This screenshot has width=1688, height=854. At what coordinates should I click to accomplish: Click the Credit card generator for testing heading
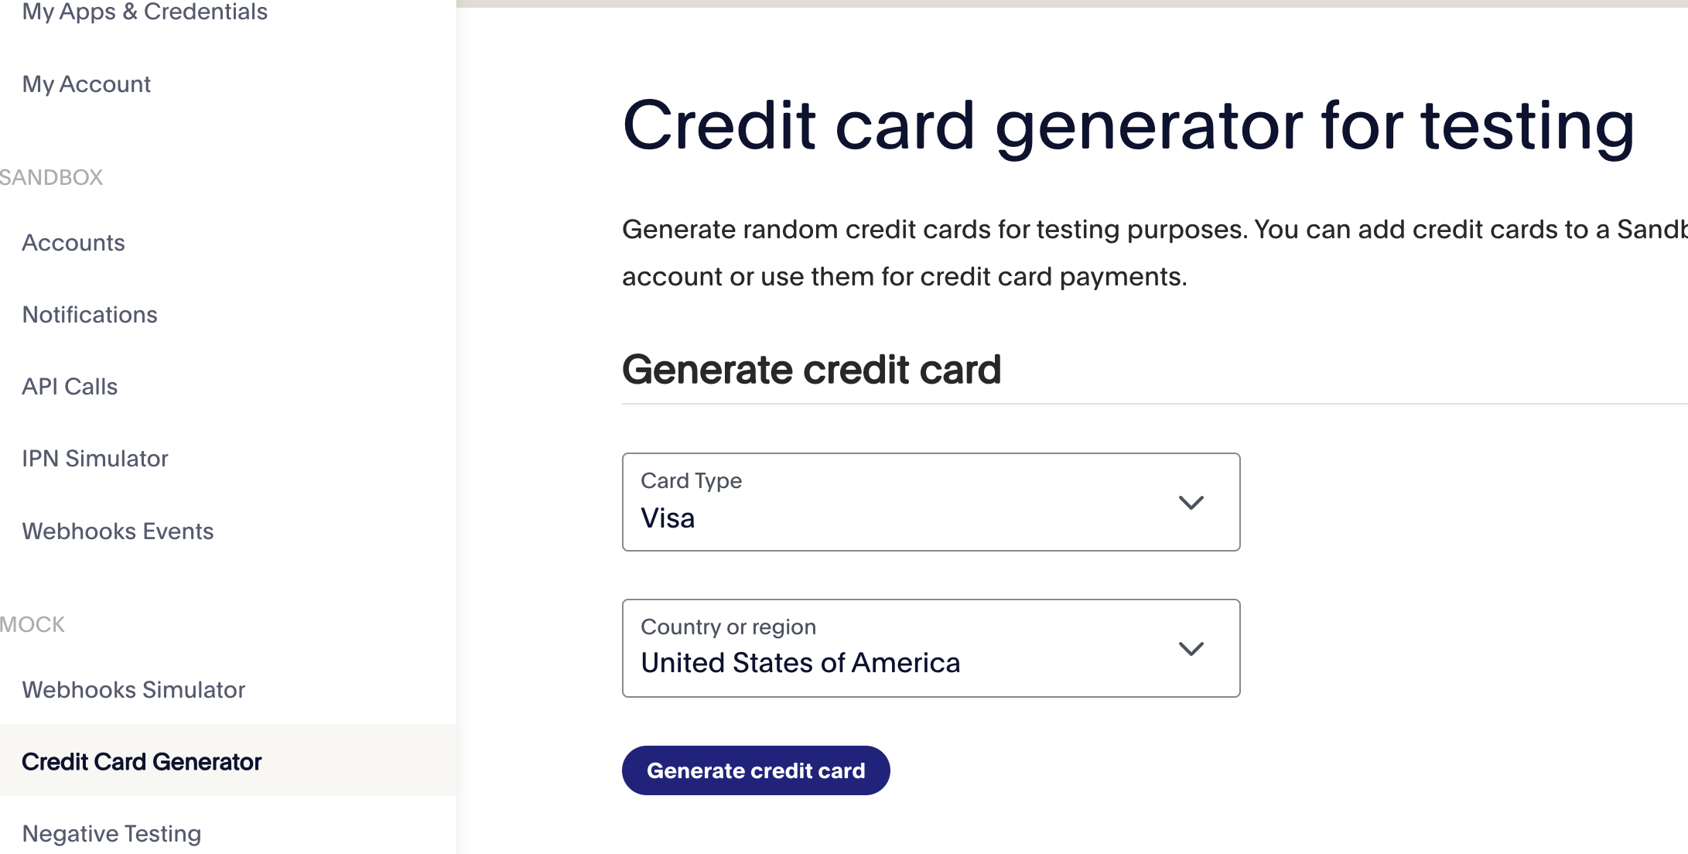tap(1128, 125)
